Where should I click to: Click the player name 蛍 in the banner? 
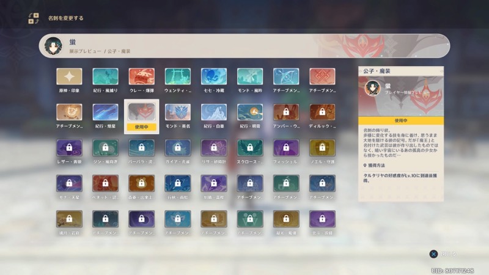(72, 42)
